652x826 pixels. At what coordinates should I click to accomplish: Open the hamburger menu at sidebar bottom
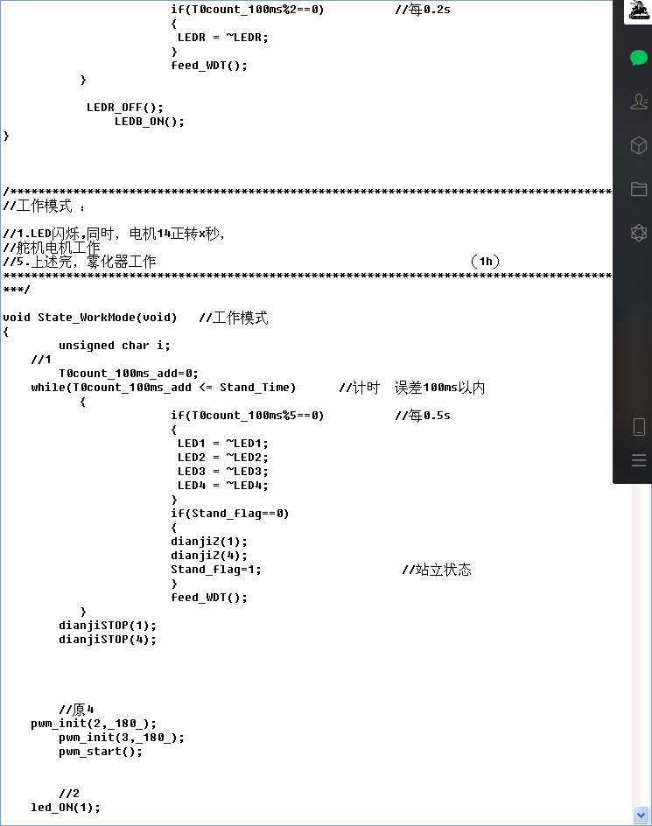[x=639, y=460]
